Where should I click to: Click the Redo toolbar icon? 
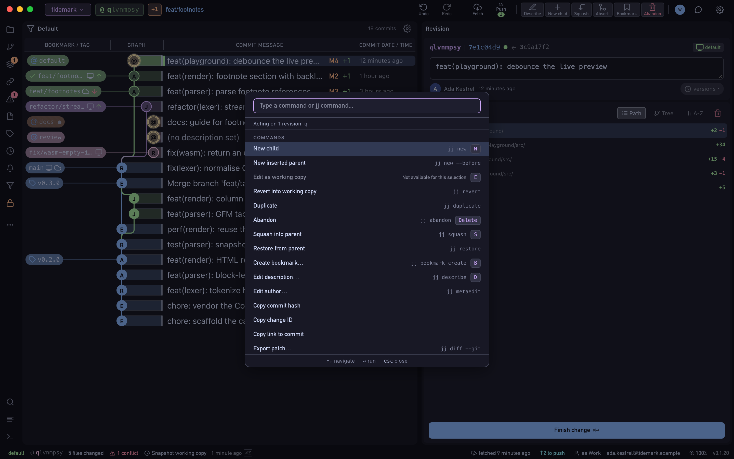447,10
